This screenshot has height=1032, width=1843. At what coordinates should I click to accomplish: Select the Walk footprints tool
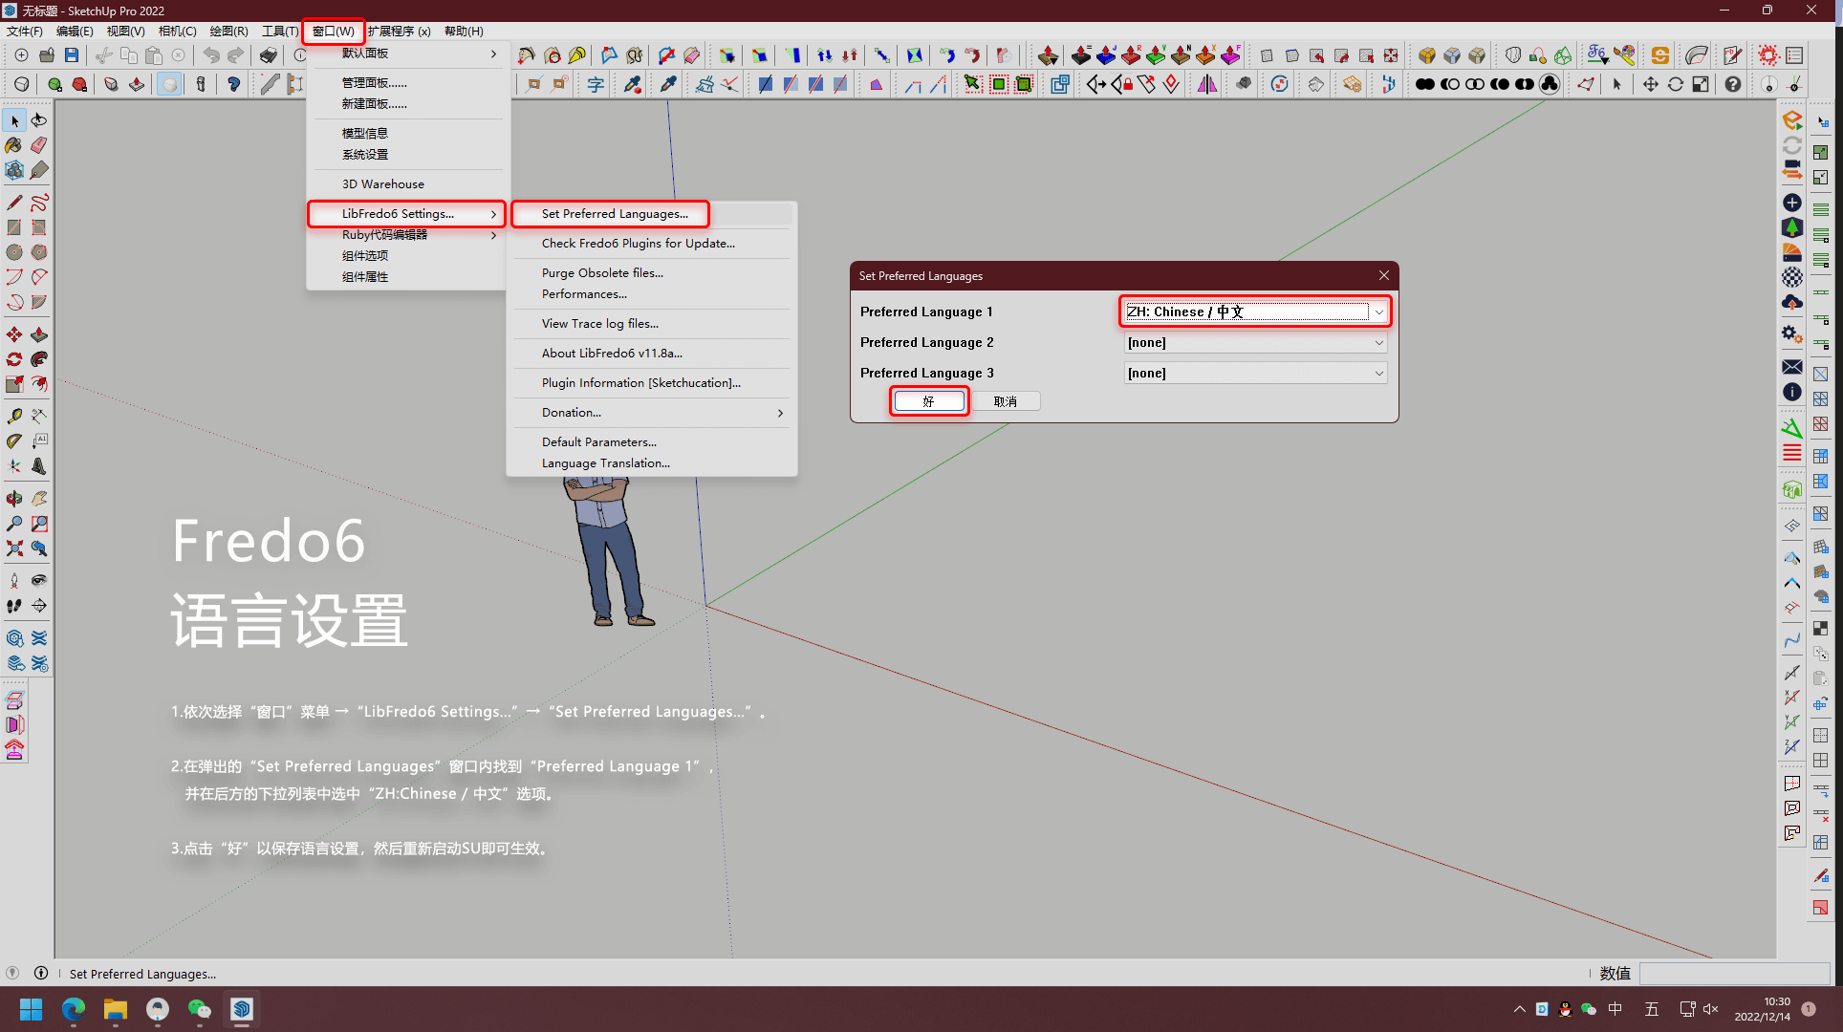(x=14, y=606)
